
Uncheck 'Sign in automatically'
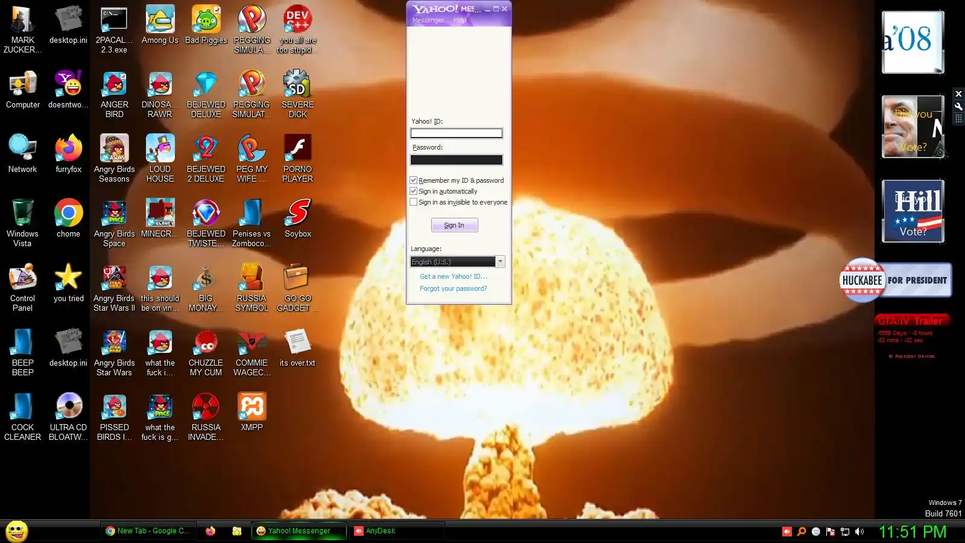414,191
